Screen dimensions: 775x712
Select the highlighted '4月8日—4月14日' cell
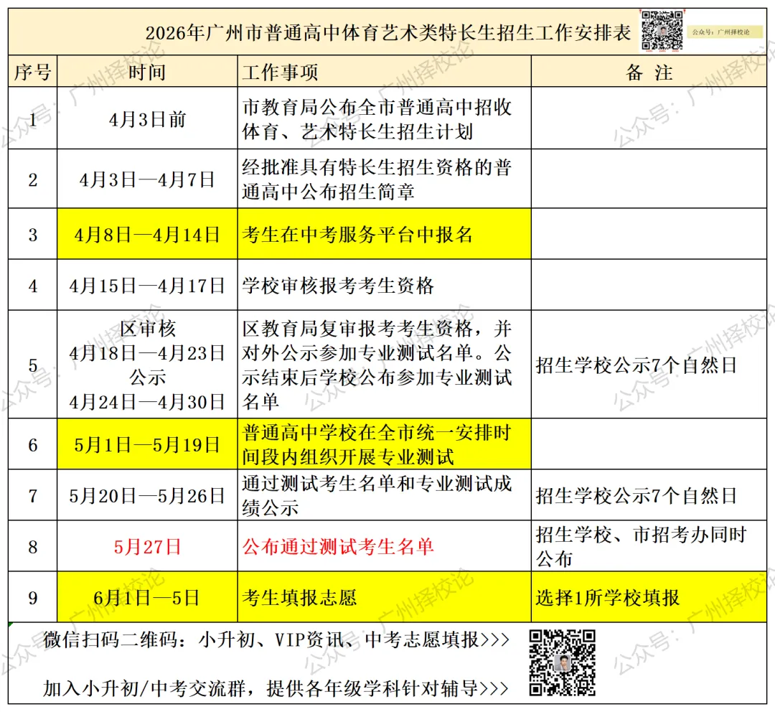147,235
